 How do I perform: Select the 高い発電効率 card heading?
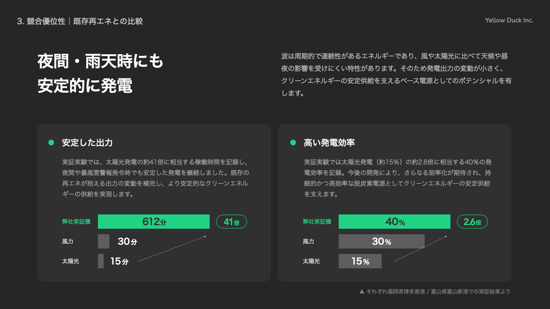point(329,142)
